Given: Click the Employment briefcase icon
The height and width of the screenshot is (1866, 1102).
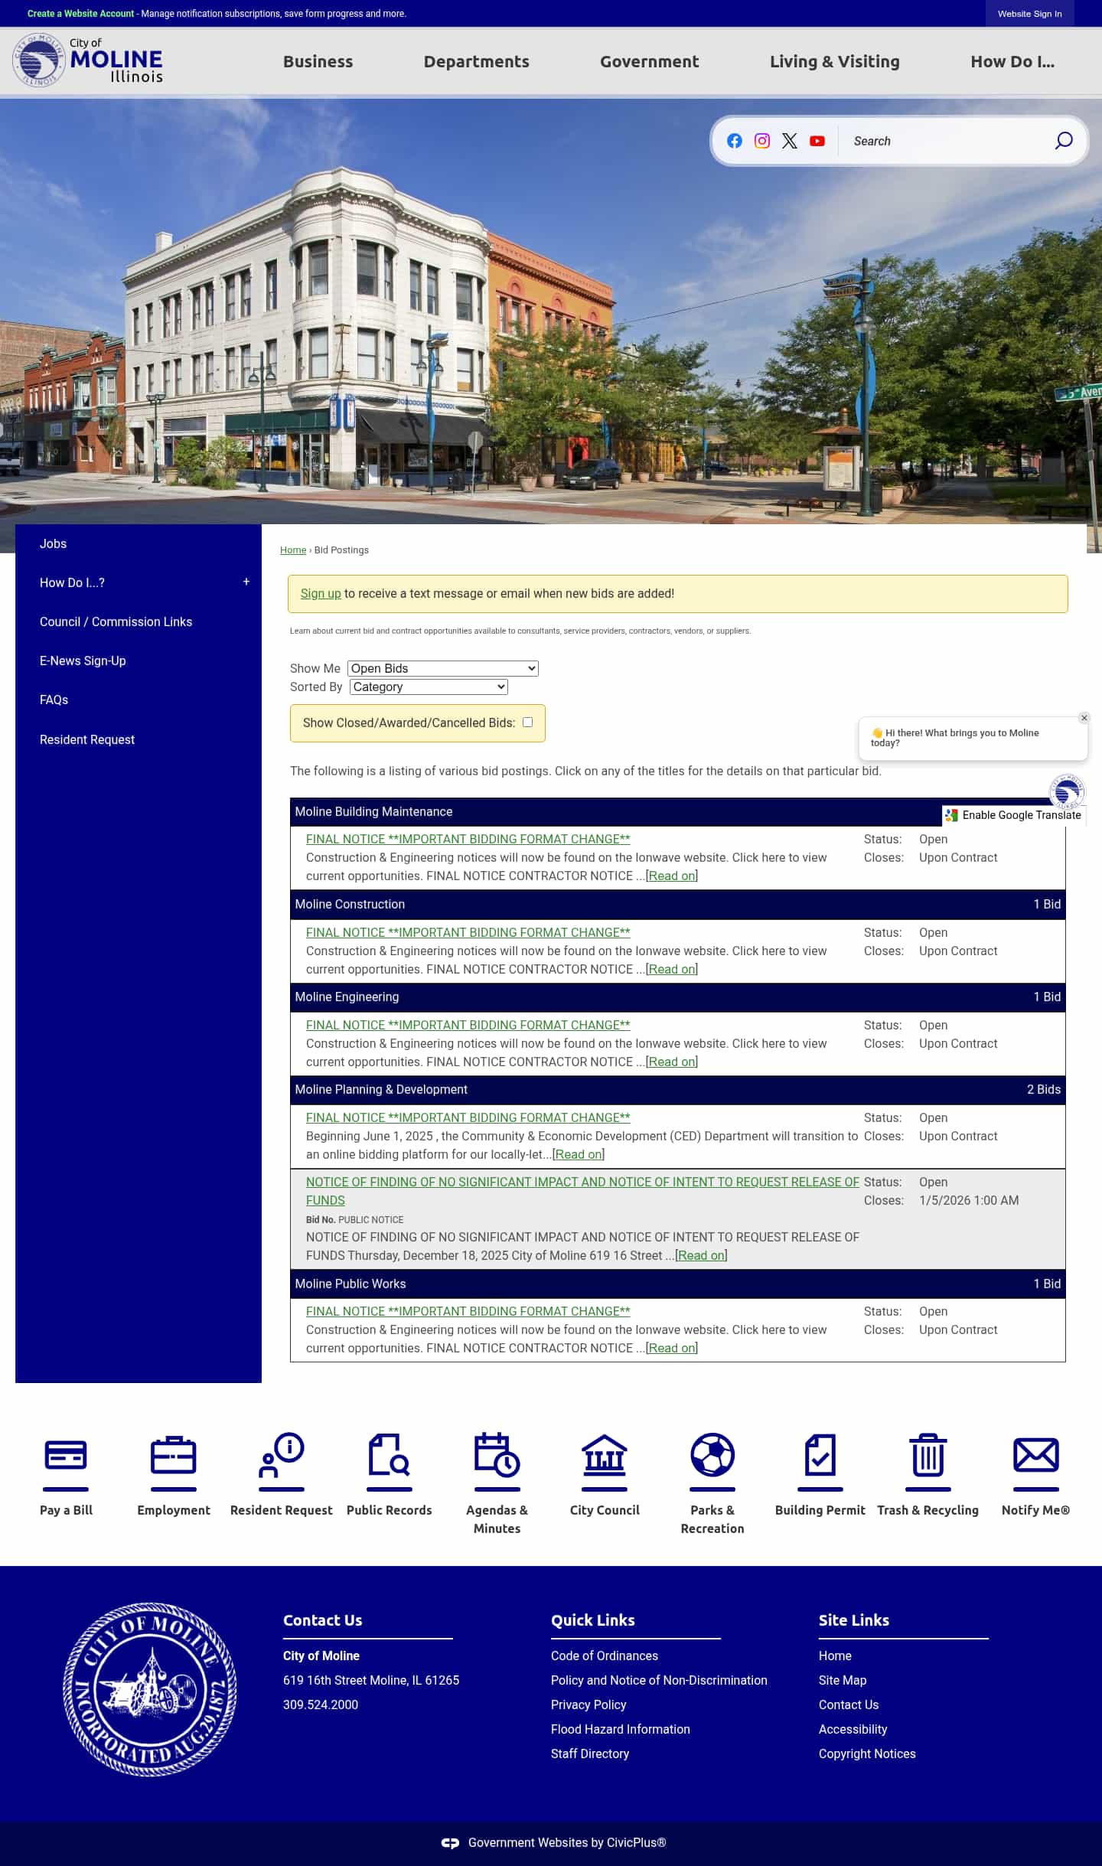Looking at the screenshot, I should point(174,1455).
